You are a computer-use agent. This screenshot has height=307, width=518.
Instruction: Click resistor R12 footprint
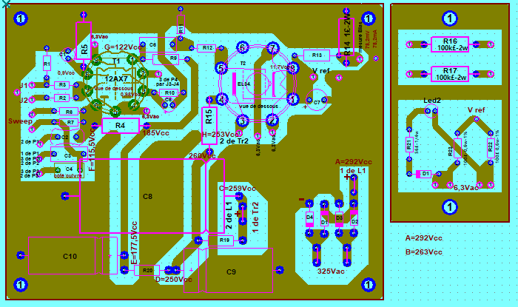pos(207,48)
